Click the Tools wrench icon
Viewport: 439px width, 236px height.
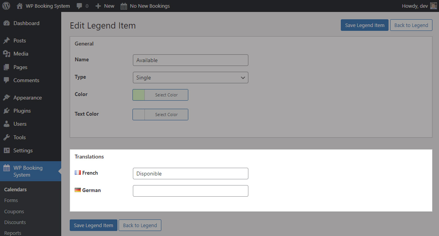[x=7, y=137]
